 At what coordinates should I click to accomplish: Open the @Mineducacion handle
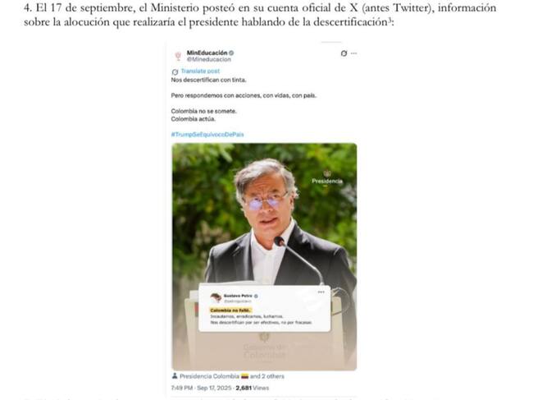(x=209, y=59)
